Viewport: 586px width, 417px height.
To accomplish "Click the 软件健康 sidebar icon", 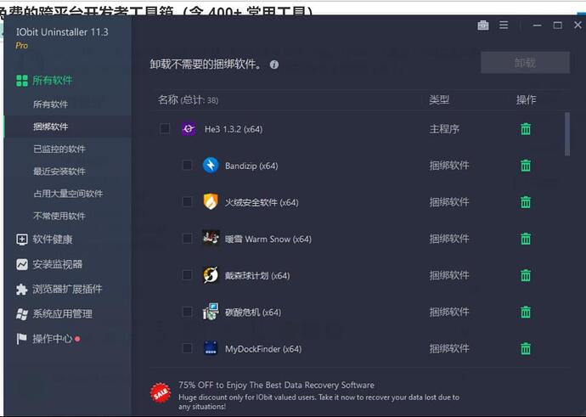I will click(22, 239).
